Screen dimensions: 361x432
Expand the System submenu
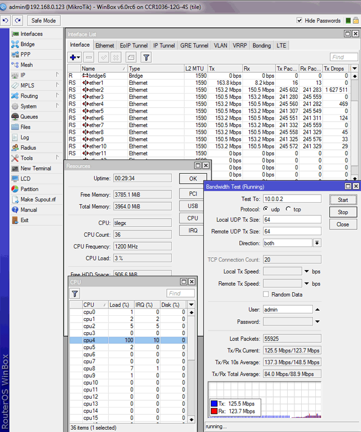click(58, 105)
